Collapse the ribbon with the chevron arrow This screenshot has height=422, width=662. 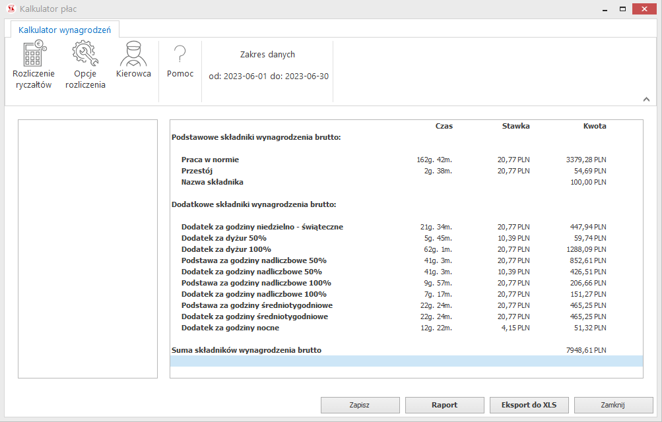point(646,98)
